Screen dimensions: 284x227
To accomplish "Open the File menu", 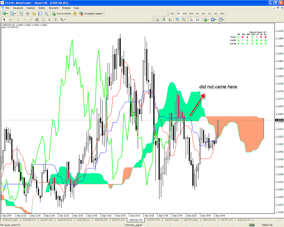I will click(x=7, y=8).
